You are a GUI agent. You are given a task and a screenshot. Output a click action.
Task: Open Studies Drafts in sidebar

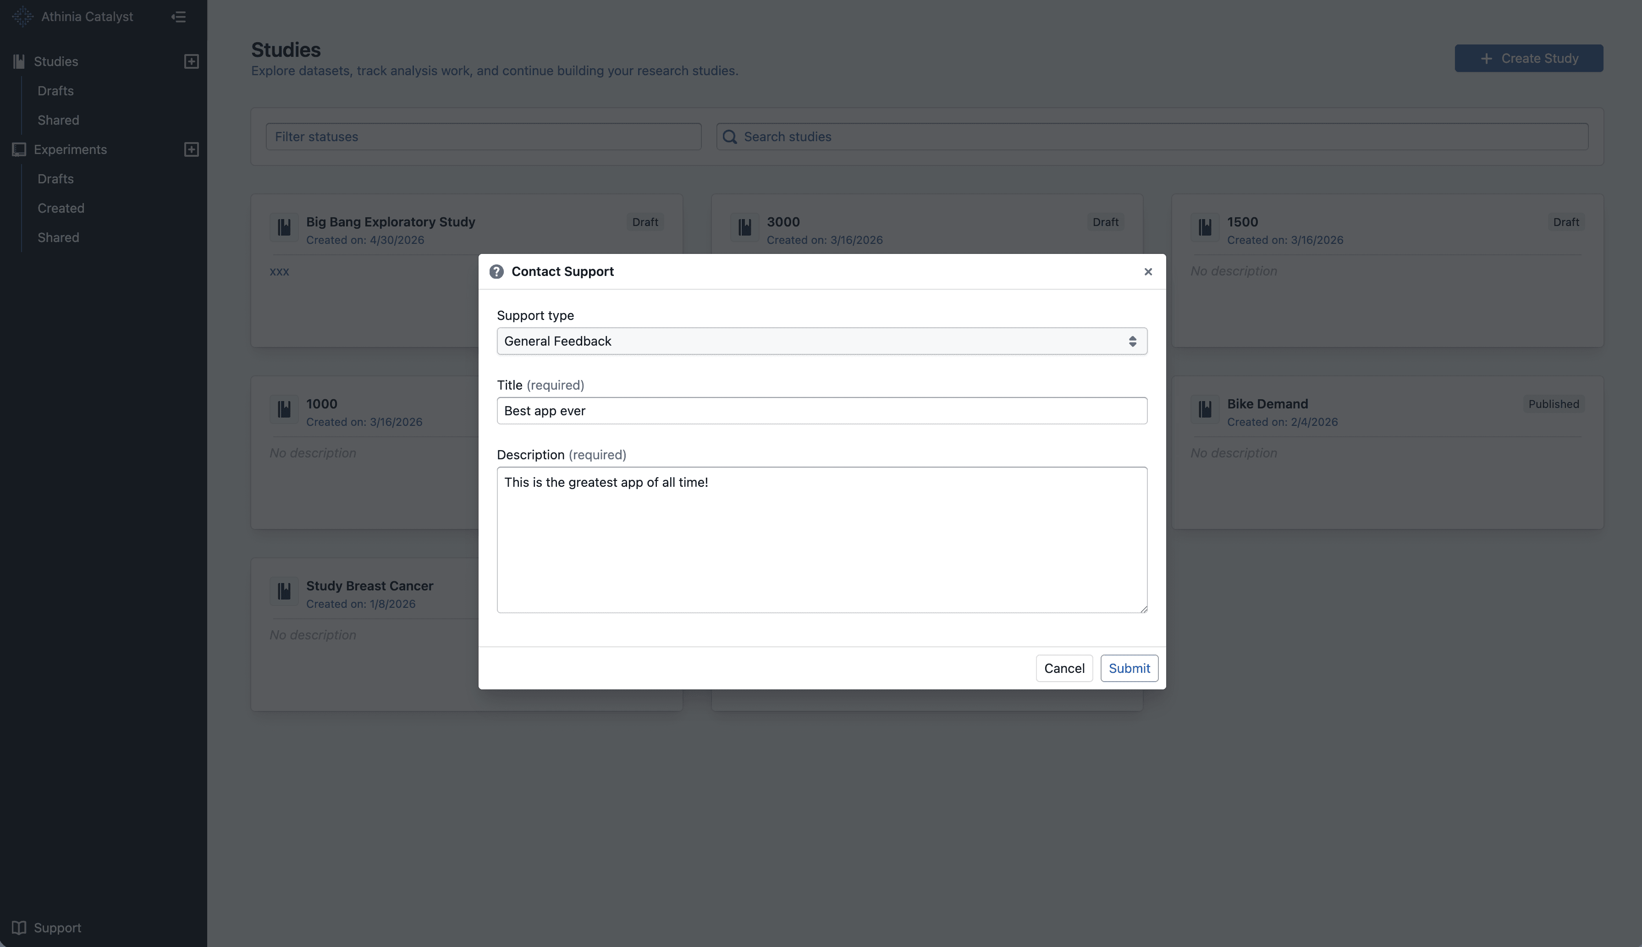(x=55, y=91)
